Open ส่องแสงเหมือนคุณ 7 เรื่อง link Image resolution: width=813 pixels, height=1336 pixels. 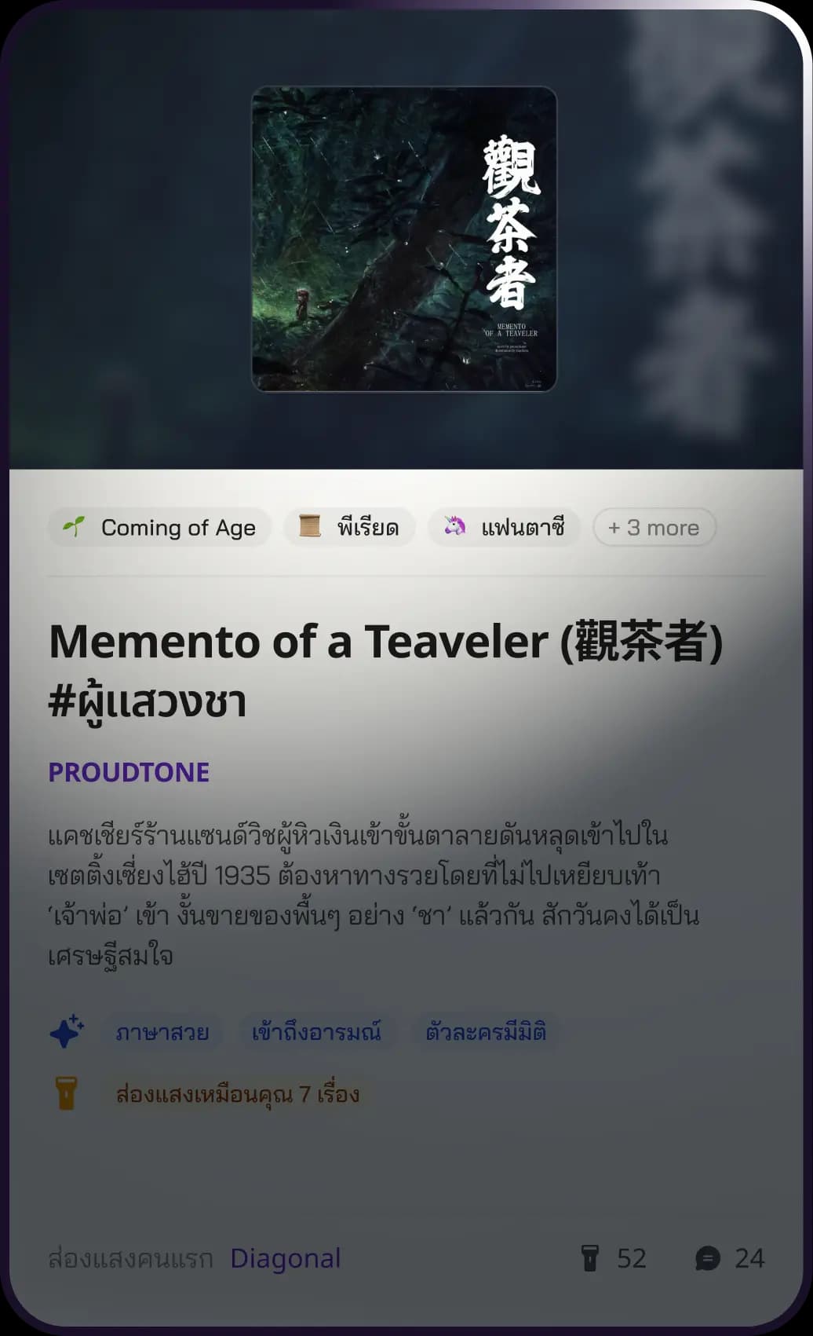pyautogui.click(x=238, y=1094)
